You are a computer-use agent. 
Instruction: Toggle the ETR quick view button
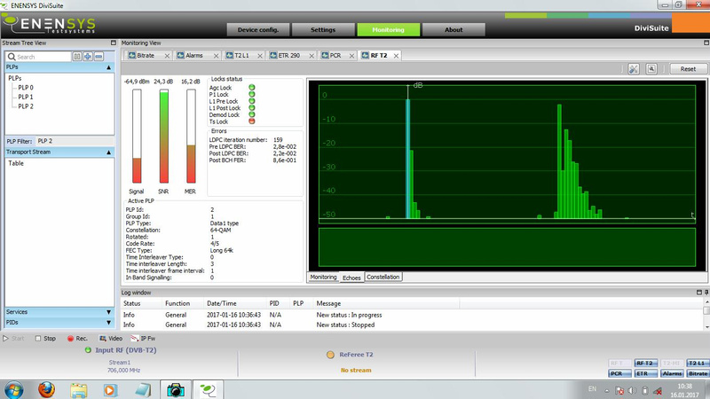pos(645,374)
